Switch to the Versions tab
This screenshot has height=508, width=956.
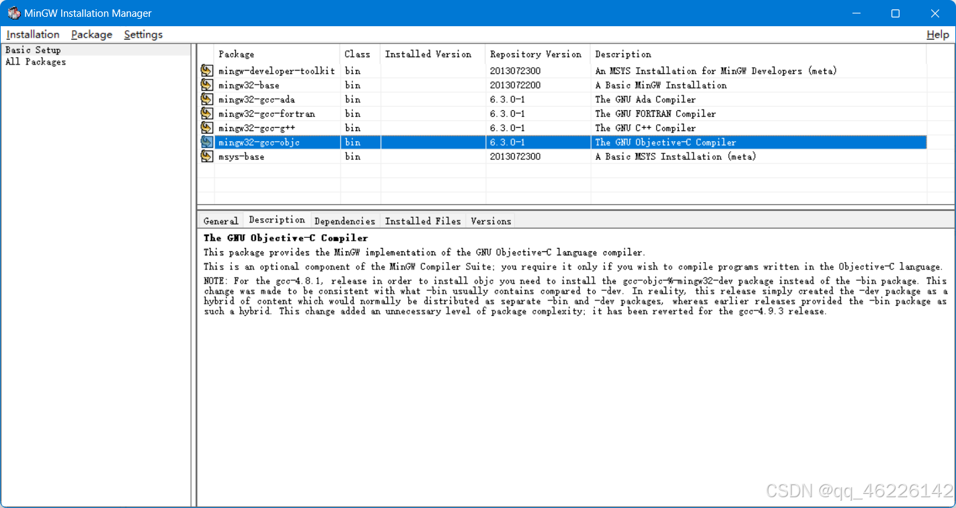tap(491, 221)
